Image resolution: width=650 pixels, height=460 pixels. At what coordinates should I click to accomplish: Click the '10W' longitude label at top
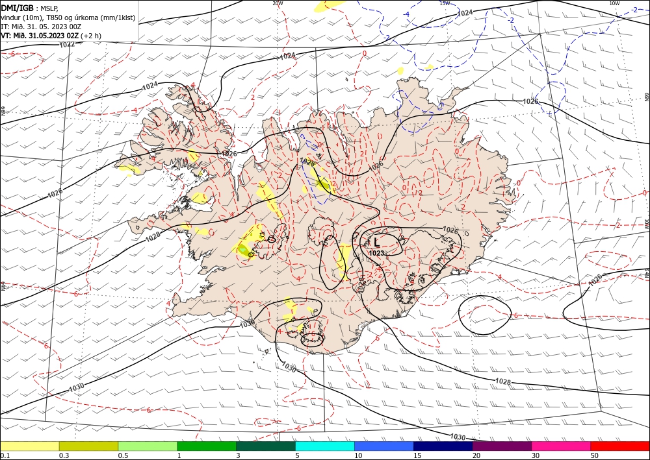click(614, 3)
